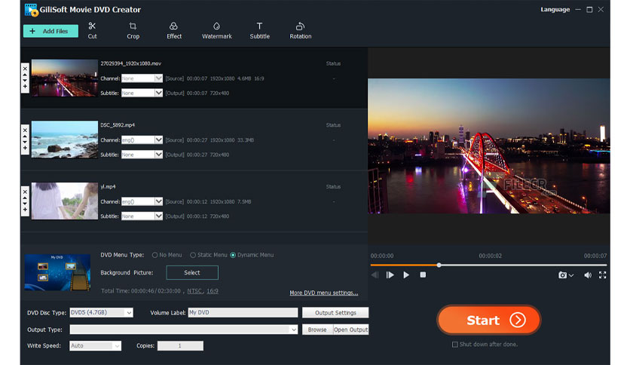
Task: Open the Subtitle tool
Action: pyautogui.click(x=259, y=31)
